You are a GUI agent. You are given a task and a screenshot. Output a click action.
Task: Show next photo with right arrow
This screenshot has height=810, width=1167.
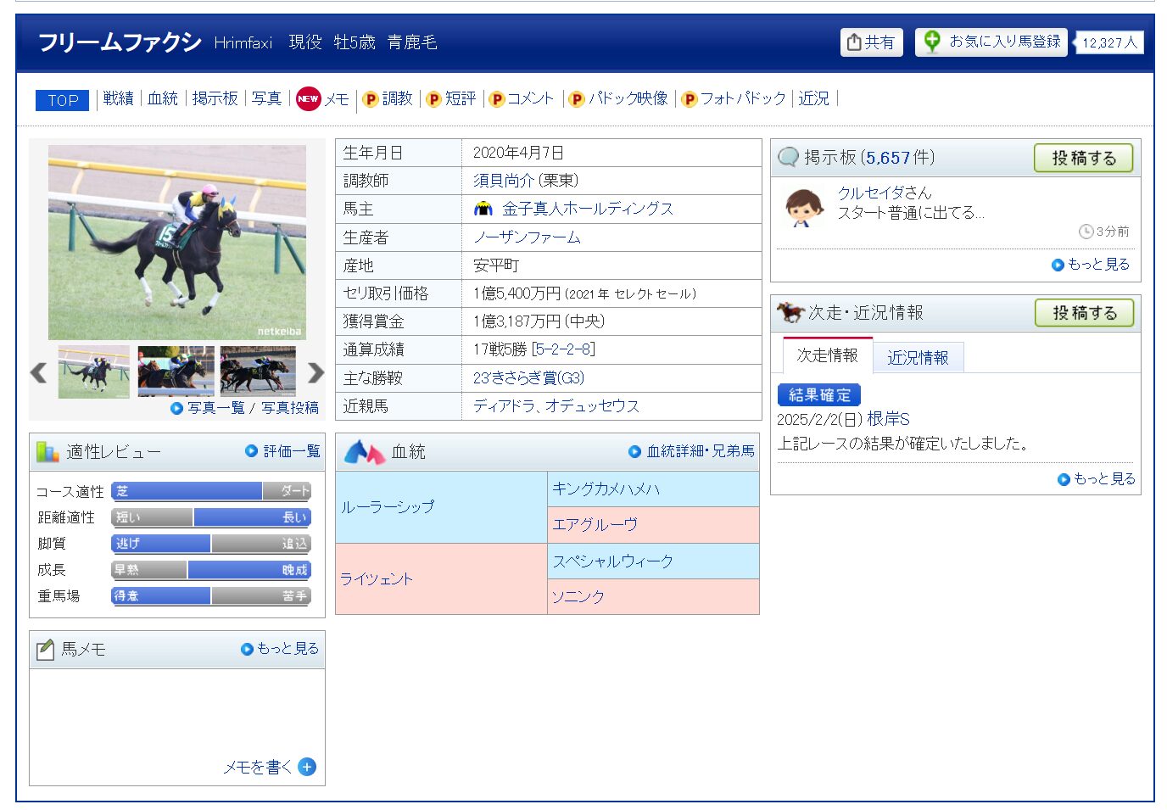(315, 372)
